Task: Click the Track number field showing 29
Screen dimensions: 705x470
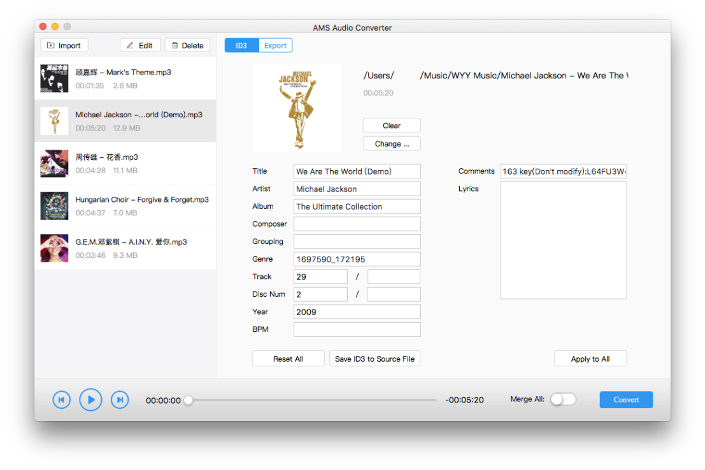Action: (320, 276)
